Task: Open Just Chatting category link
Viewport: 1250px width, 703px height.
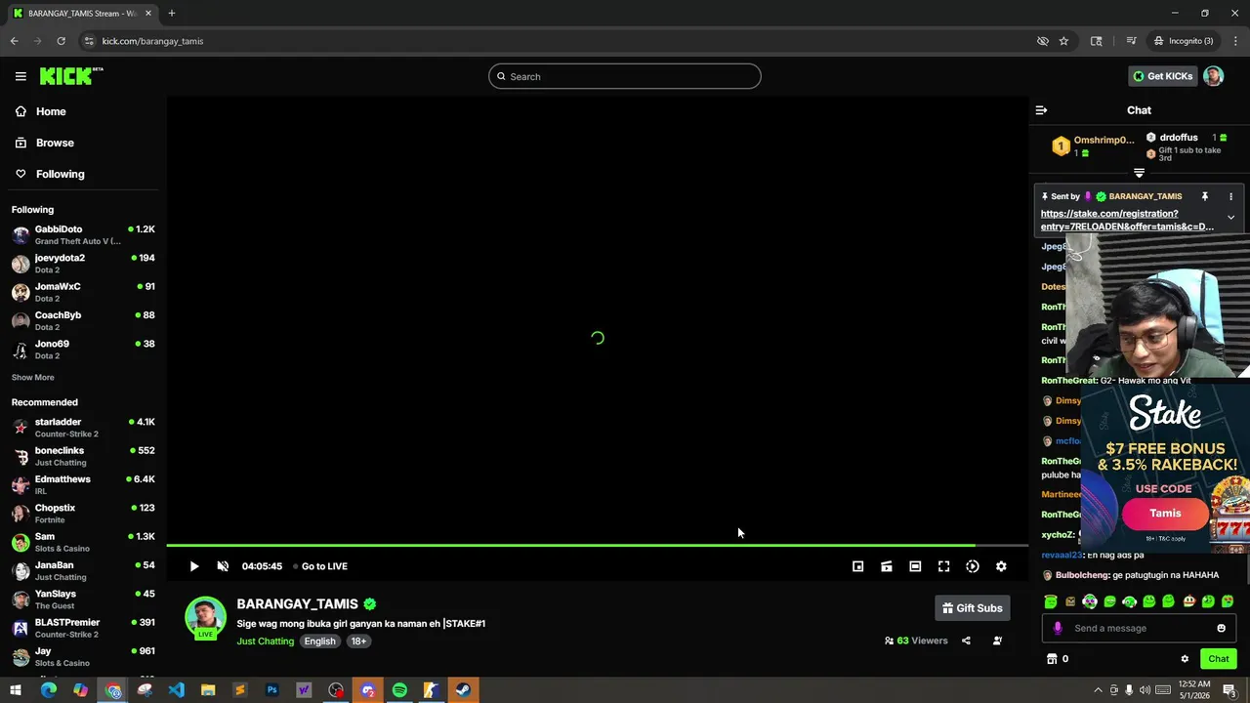Action: point(265,641)
